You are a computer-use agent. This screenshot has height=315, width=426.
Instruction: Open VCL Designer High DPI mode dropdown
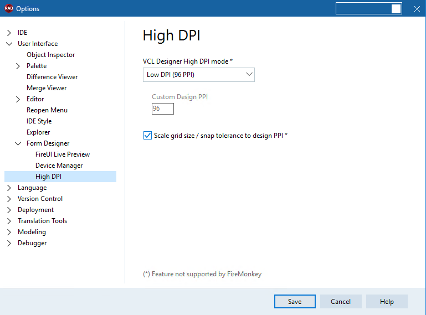tap(199, 75)
